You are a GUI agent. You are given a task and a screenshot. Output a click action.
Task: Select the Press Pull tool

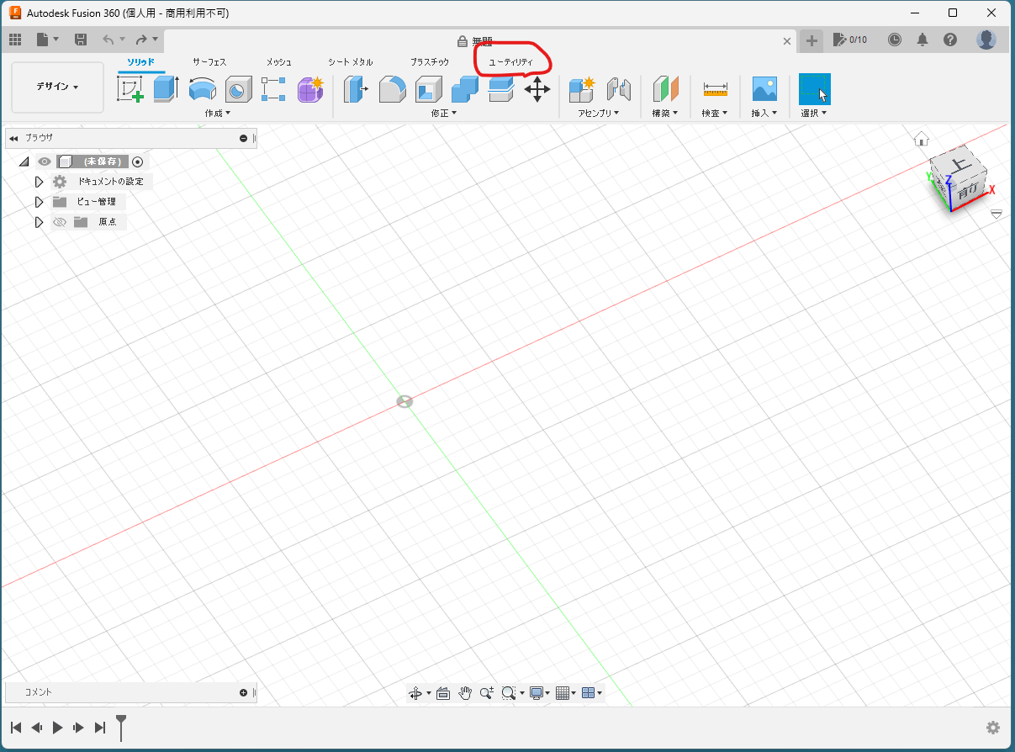coord(356,88)
